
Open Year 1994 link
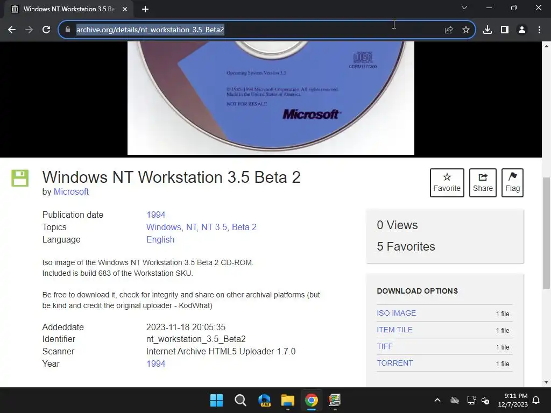(x=156, y=364)
